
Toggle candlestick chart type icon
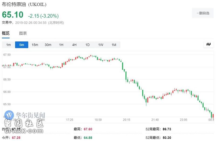click(208, 44)
